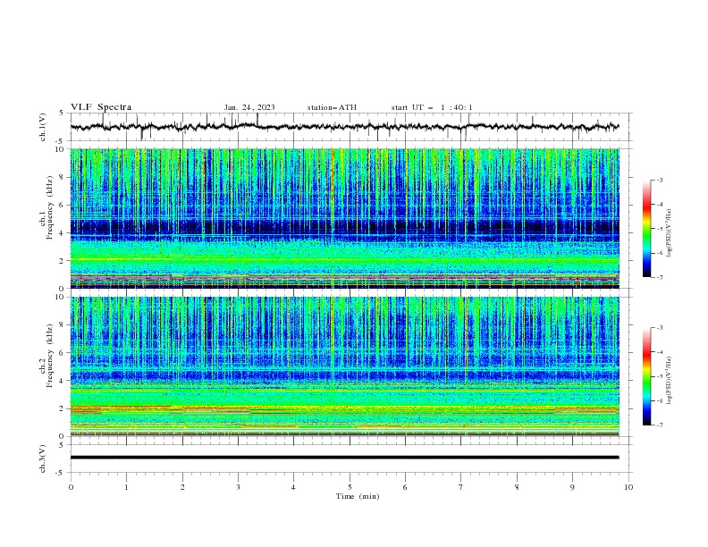Click the ch.3 flat black trace
The height and width of the screenshot is (547, 708).
tap(344, 458)
